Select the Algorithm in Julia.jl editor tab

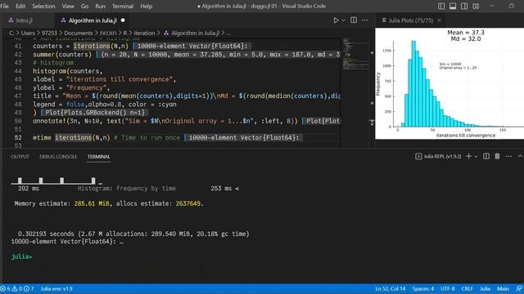(x=93, y=20)
